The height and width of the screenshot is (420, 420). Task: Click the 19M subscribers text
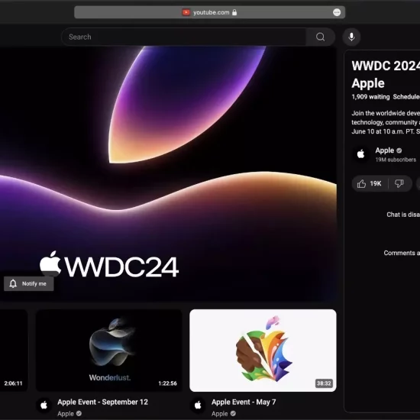(x=396, y=160)
